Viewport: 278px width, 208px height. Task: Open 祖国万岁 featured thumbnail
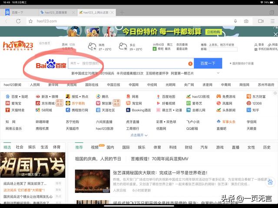[x=33, y=165]
